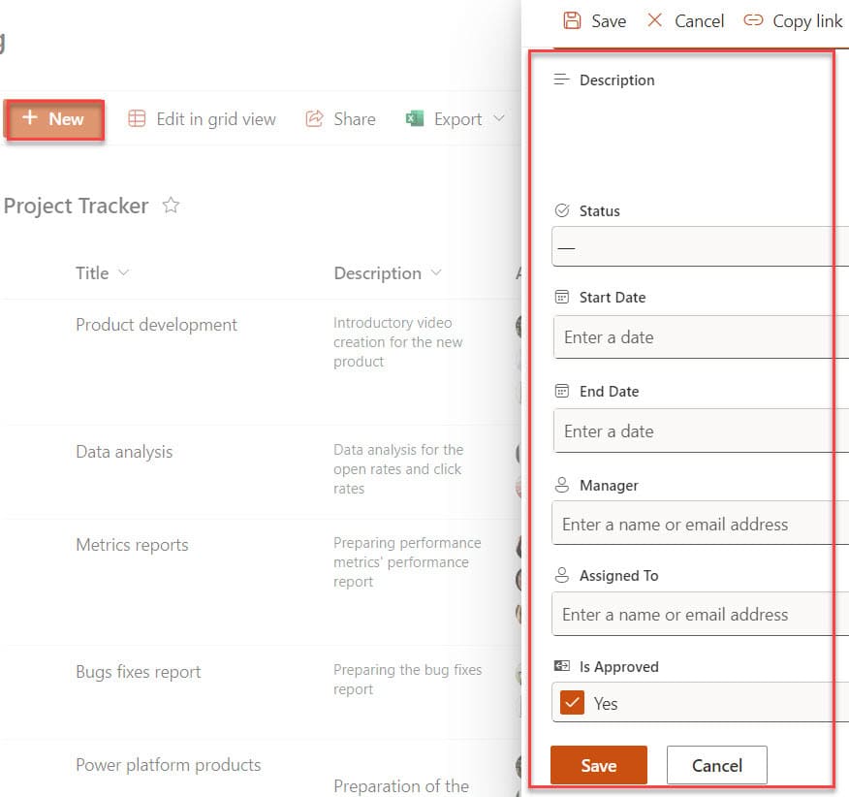Select the 'Data analysis for the open rates' cell
Screen dimensions: 849x797
pyautogui.click(x=398, y=468)
